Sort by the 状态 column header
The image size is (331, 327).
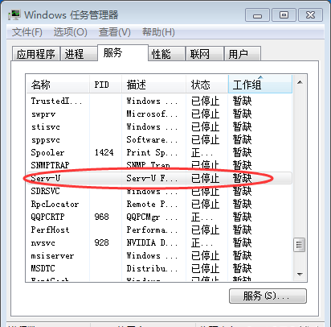[207, 85]
